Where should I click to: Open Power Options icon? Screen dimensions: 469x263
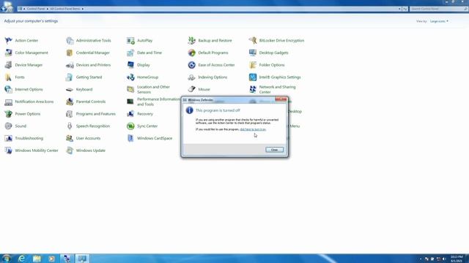pos(8,114)
